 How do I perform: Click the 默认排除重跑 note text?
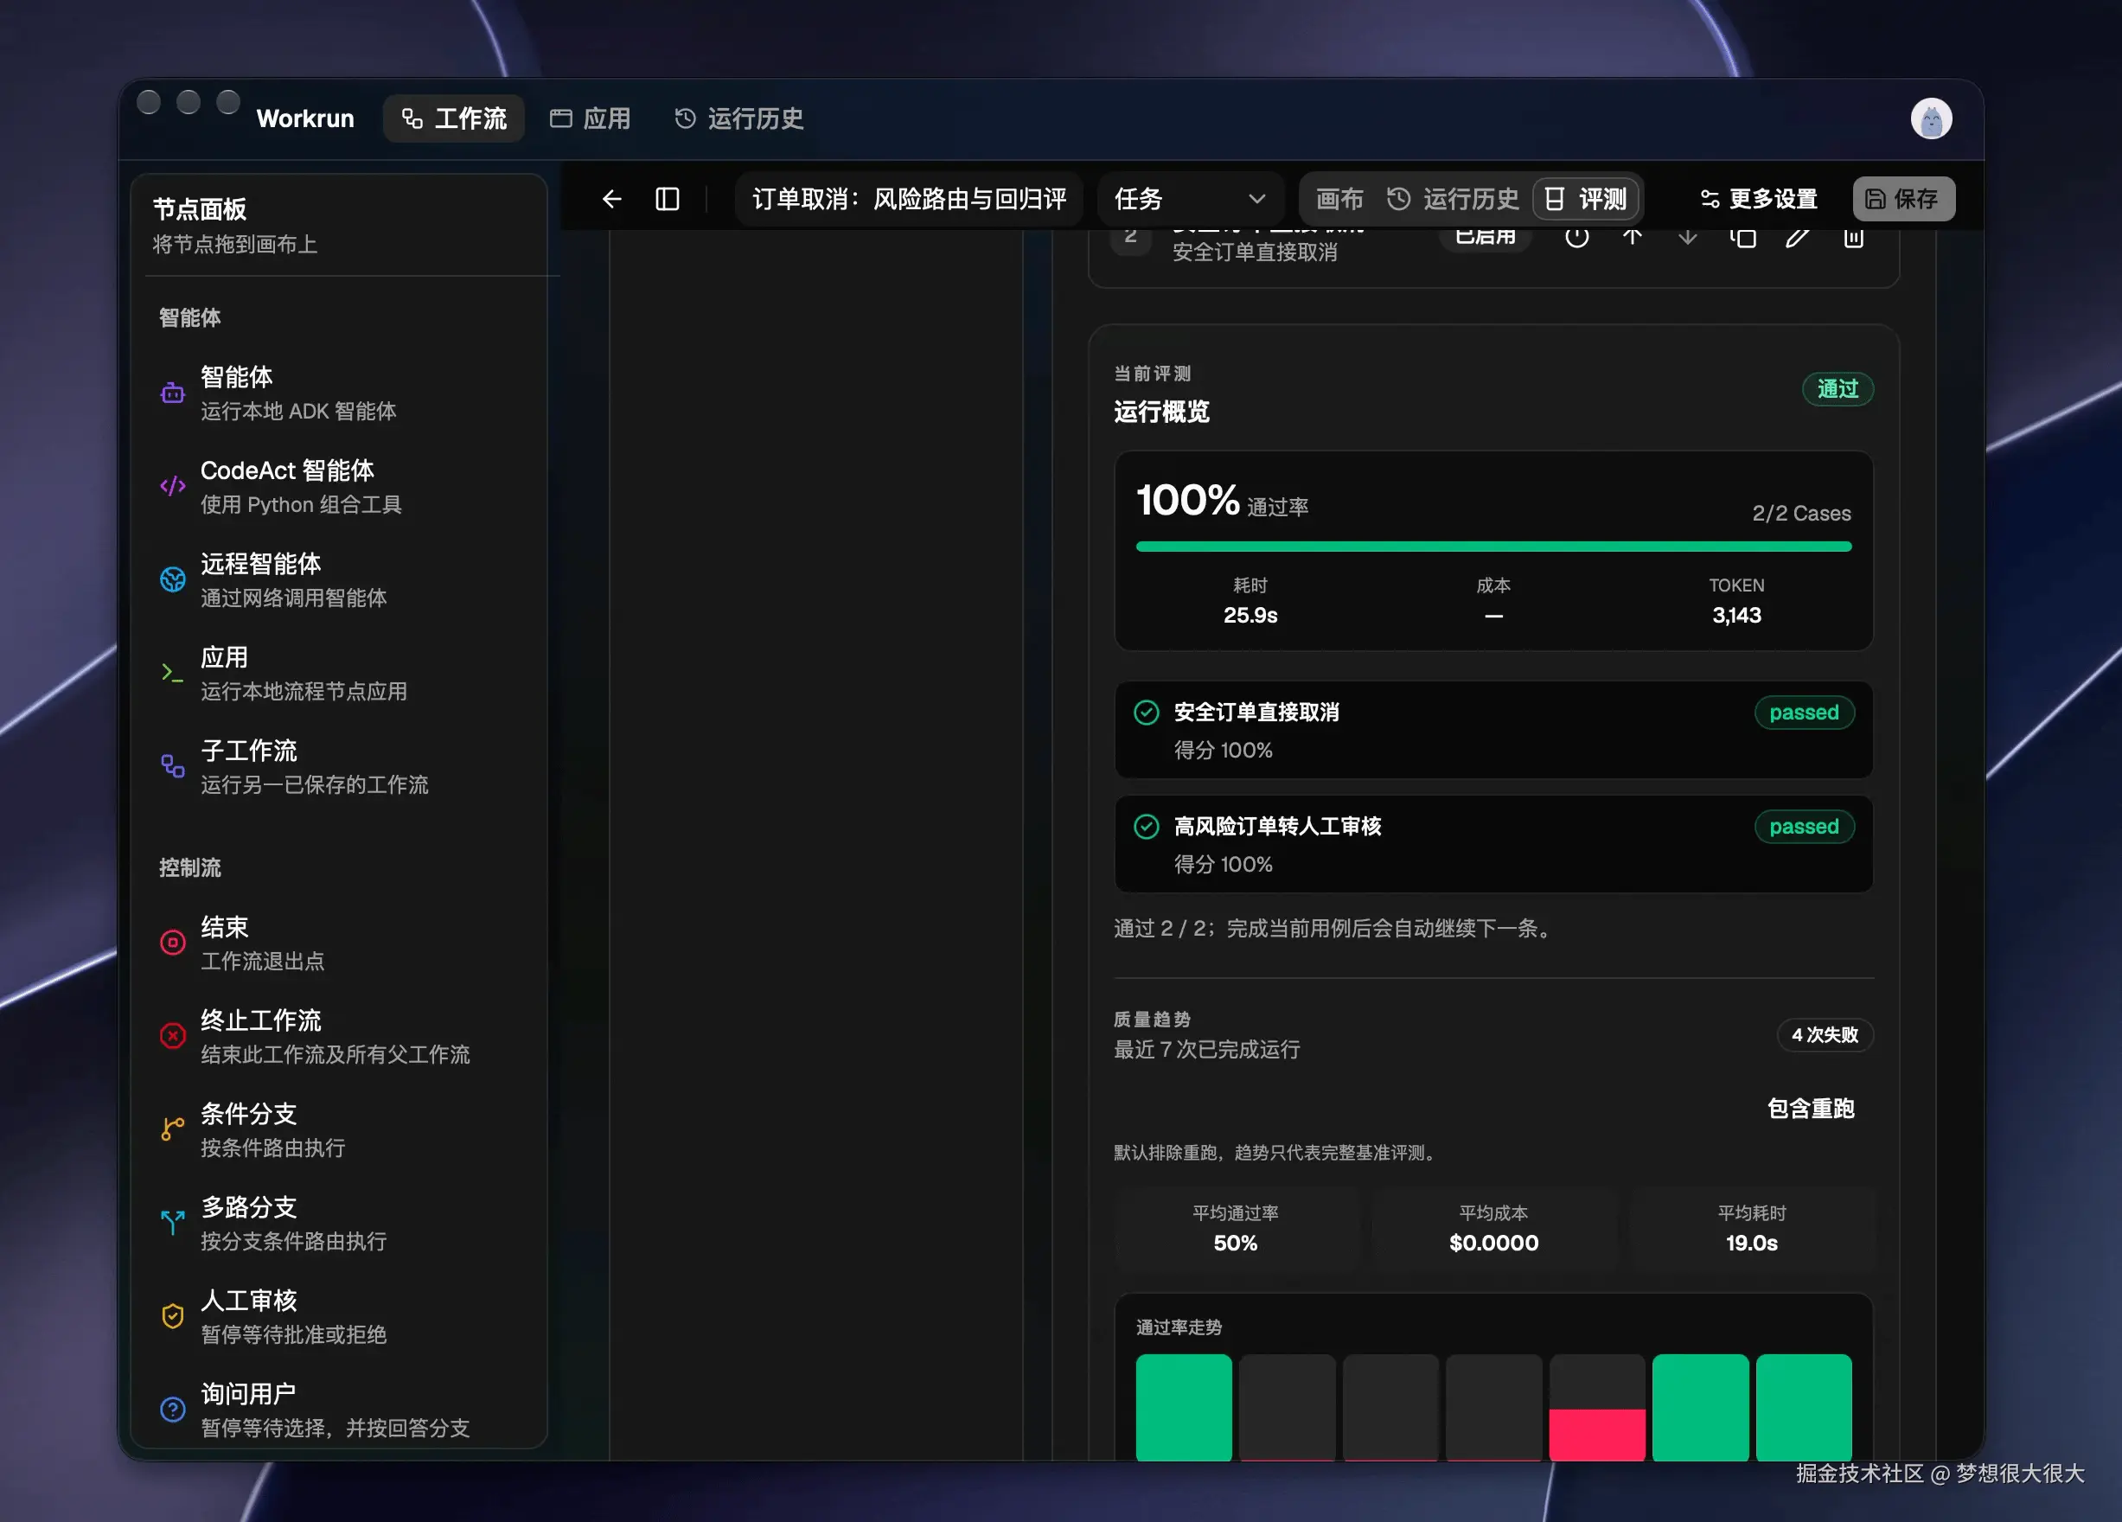tap(1277, 1154)
